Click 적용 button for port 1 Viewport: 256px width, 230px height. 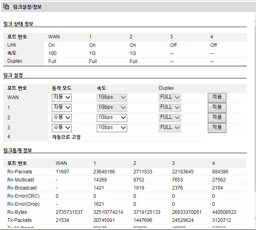(217, 108)
